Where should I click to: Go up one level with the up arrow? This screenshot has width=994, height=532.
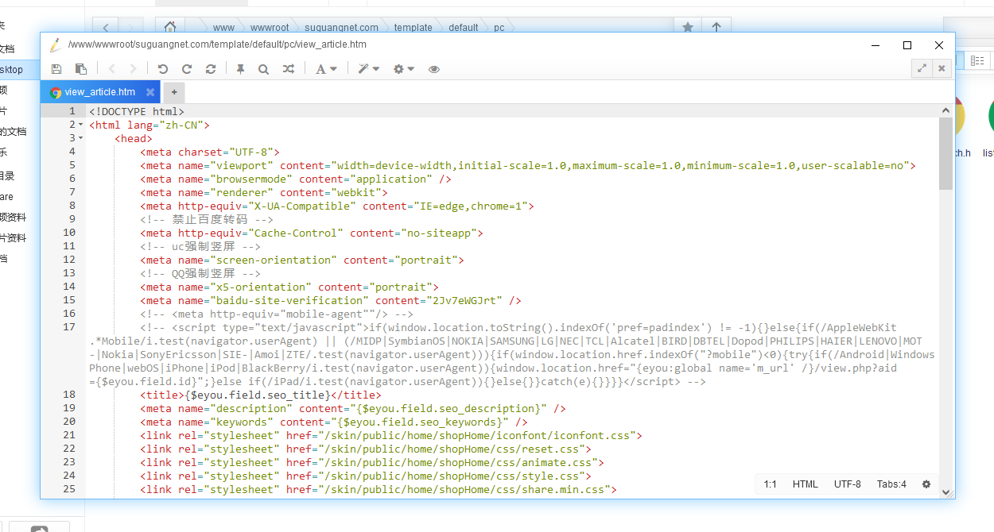(x=716, y=27)
